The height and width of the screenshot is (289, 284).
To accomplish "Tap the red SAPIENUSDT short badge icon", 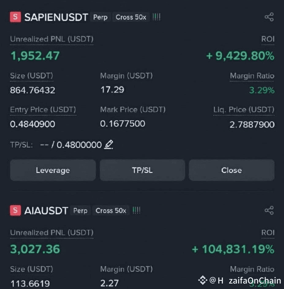I will [x=15, y=17].
